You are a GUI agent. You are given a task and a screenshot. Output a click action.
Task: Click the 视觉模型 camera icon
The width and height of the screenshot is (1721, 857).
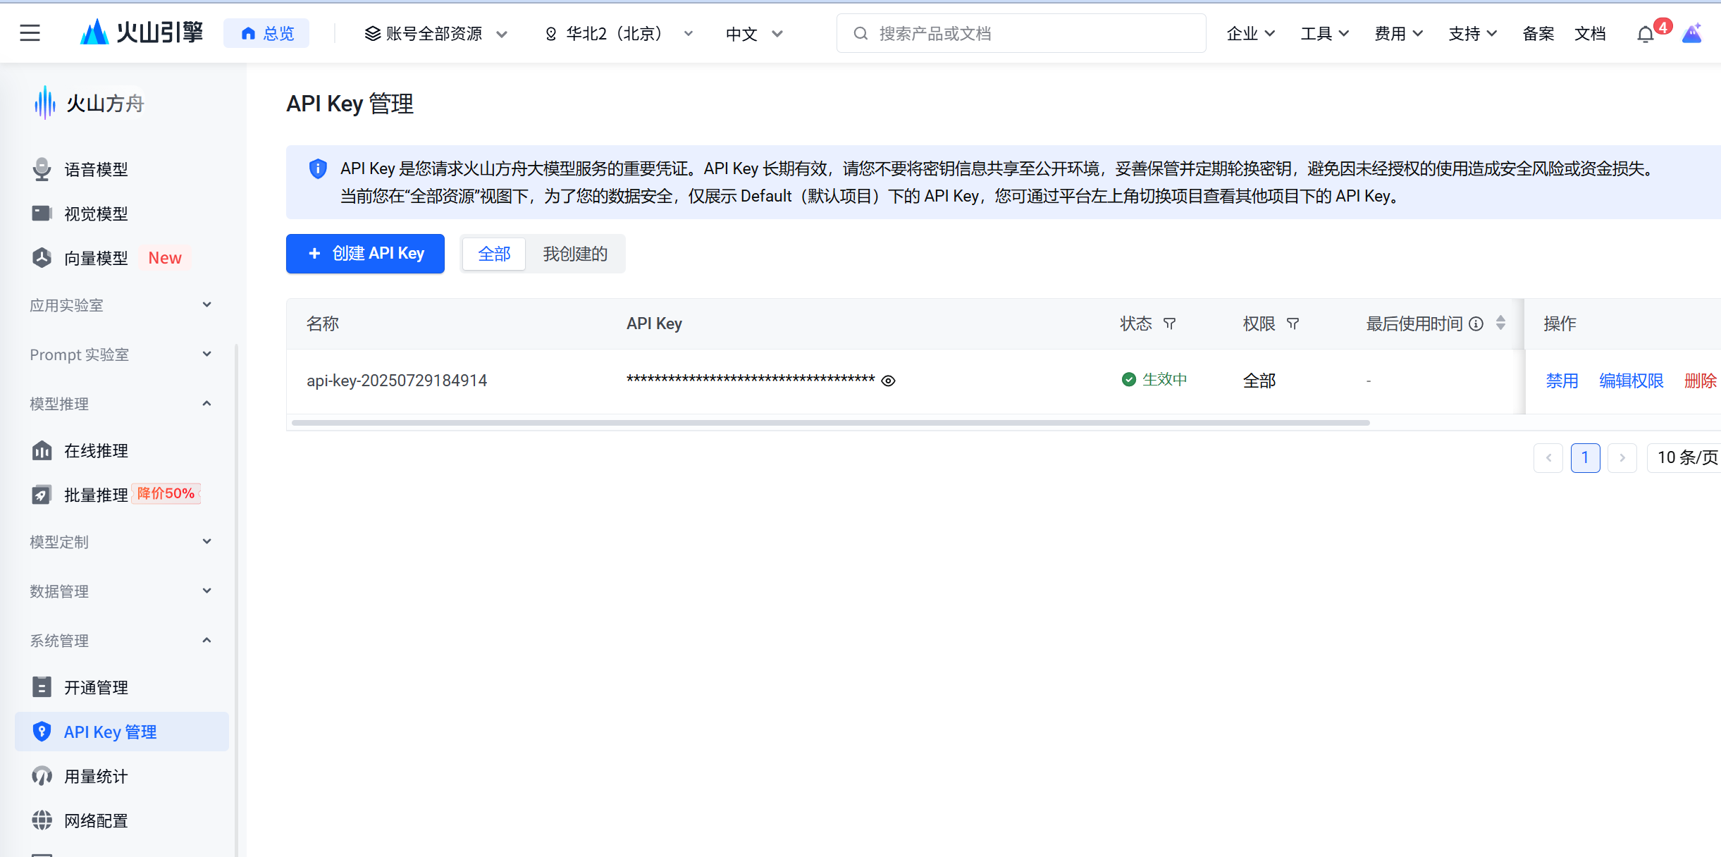point(42,214)
